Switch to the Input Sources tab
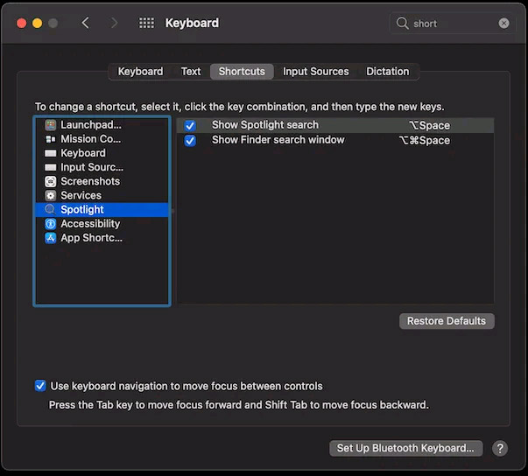The width and height of the screenshot is (528, 476). 315,72
